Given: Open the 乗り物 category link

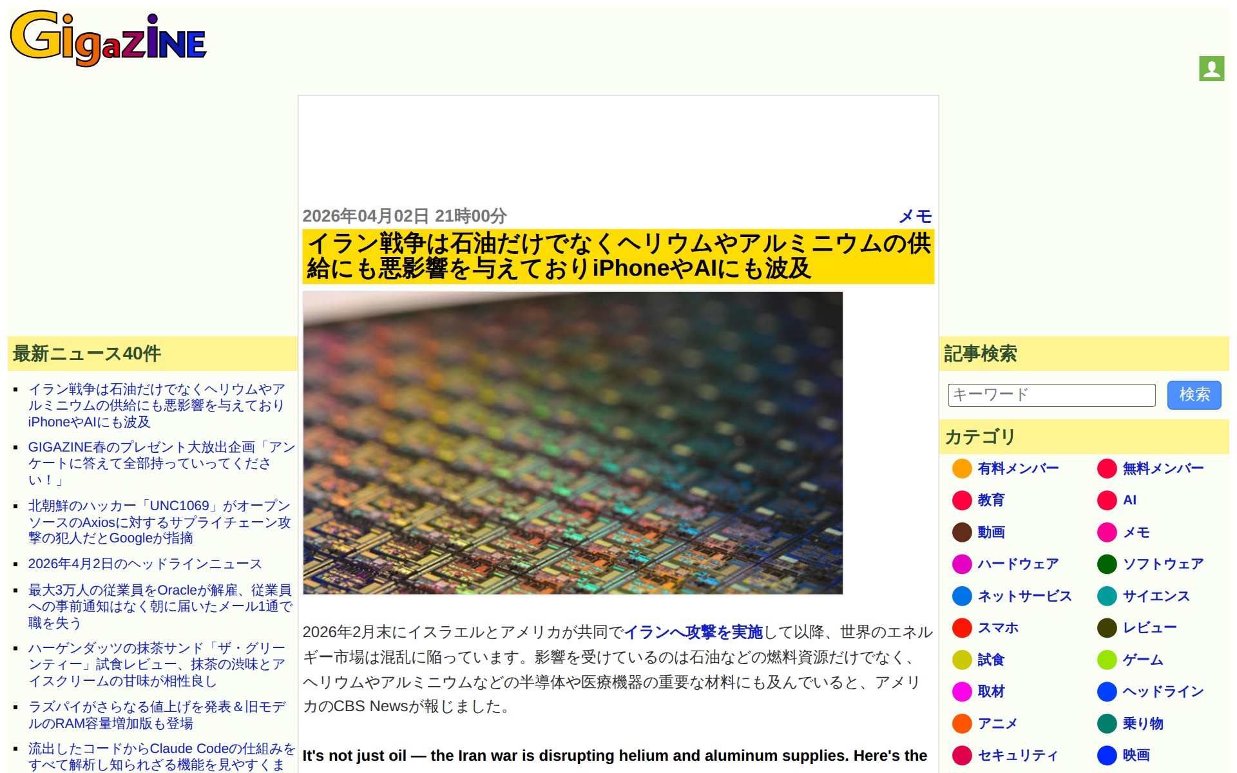Looking at the screenshot, I should [1143, 723].
